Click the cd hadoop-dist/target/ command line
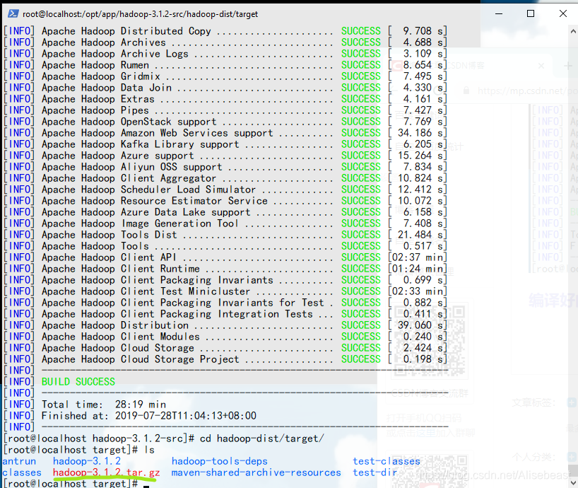The image size is (578, 488). click(x=164, y=438)
